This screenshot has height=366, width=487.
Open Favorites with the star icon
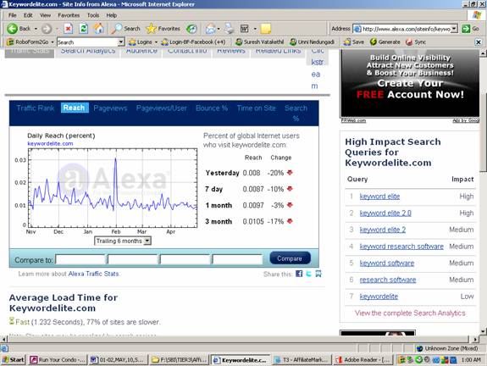151,29
